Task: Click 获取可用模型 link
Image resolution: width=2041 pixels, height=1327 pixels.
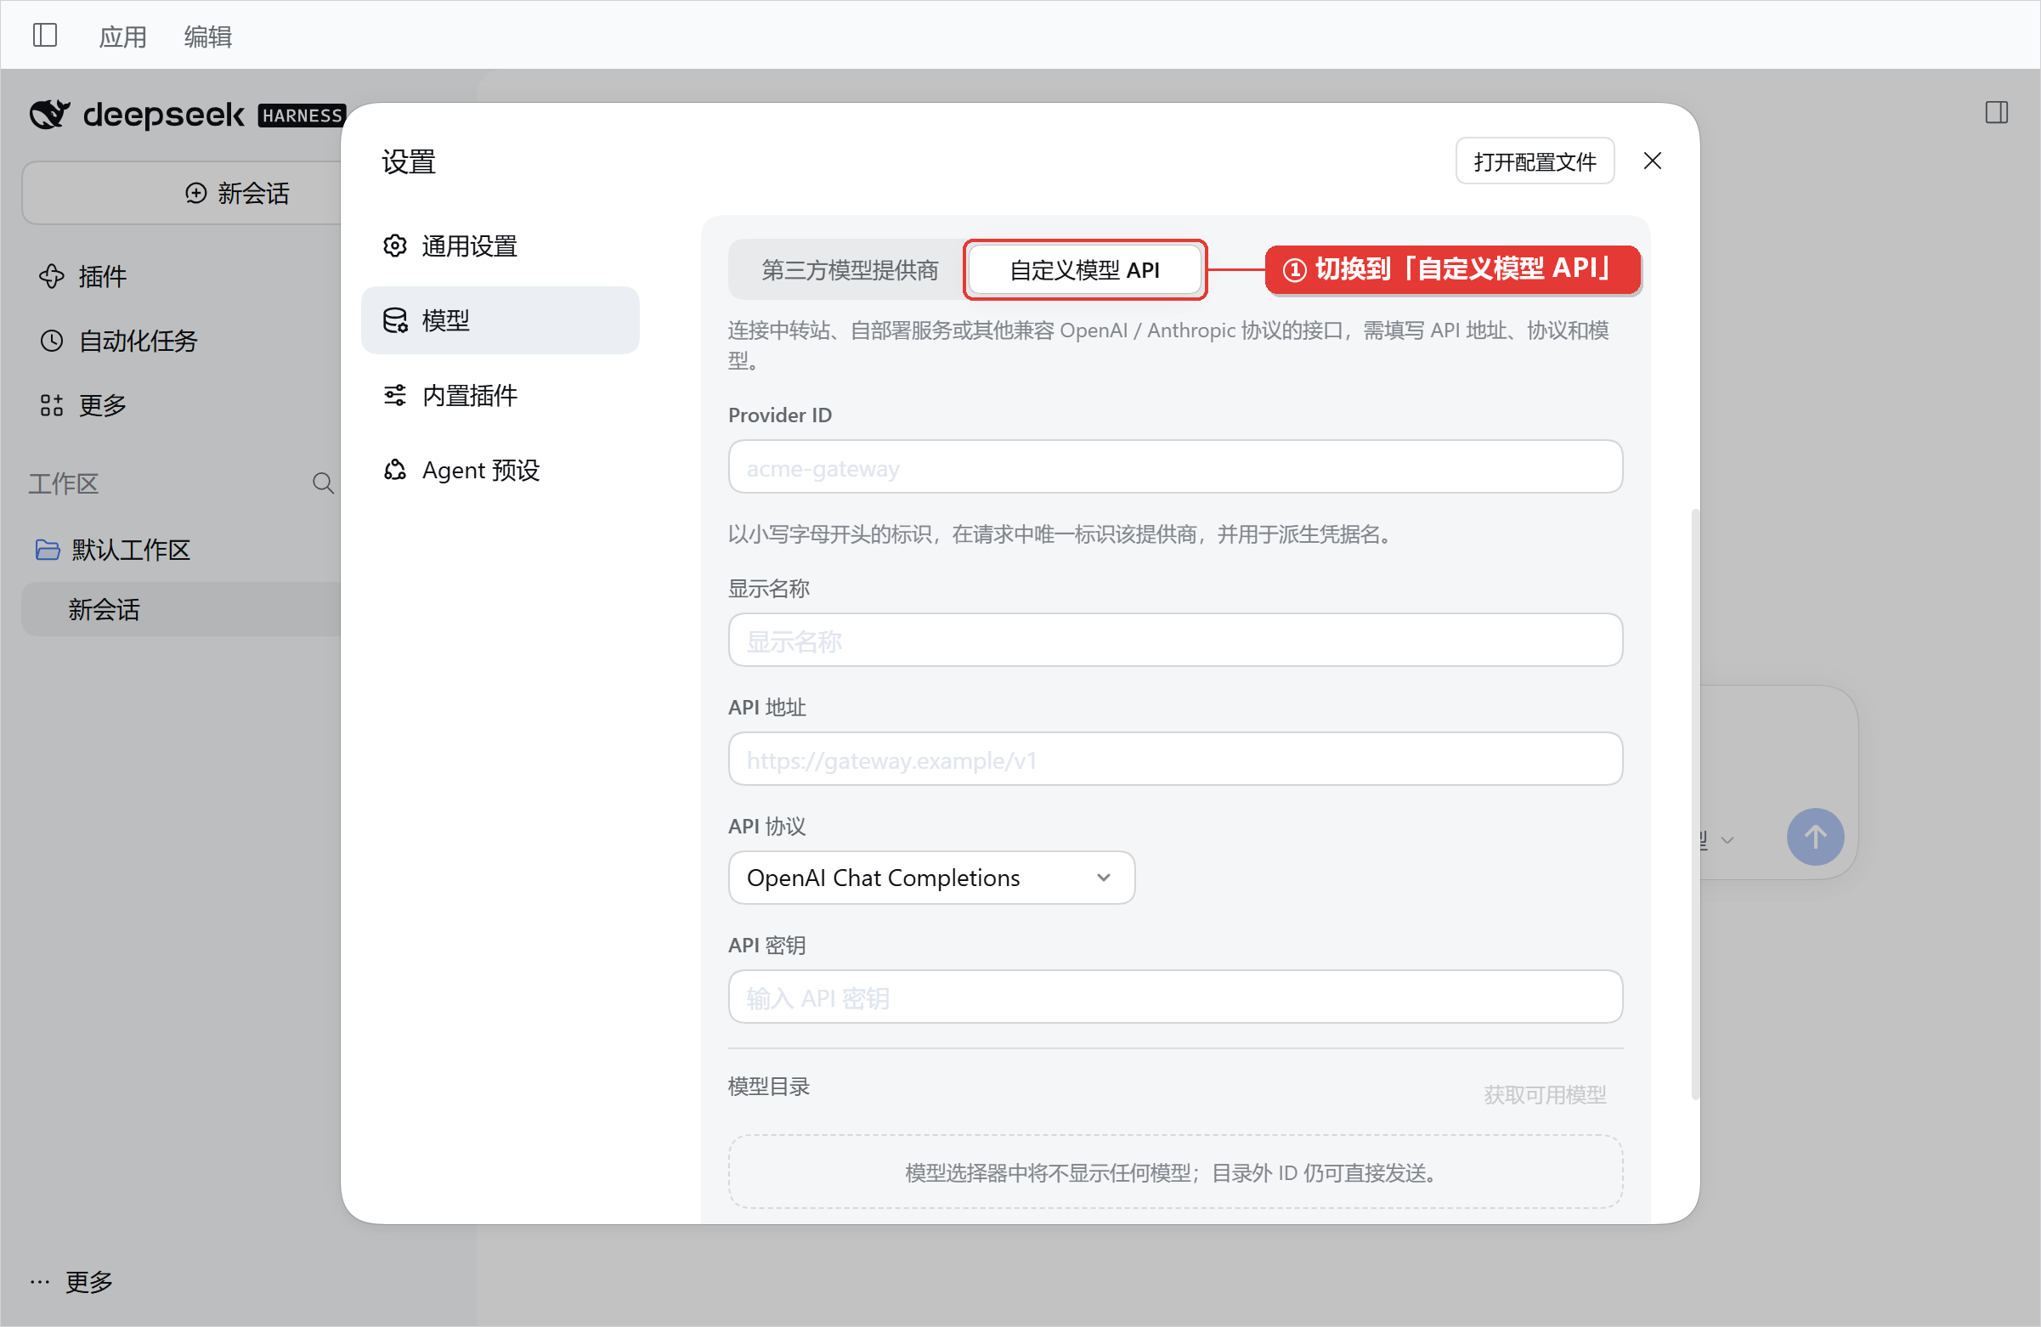Action: (x=1545, y=1095)
